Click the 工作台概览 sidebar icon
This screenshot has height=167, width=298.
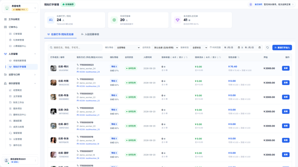pos(5,19)
